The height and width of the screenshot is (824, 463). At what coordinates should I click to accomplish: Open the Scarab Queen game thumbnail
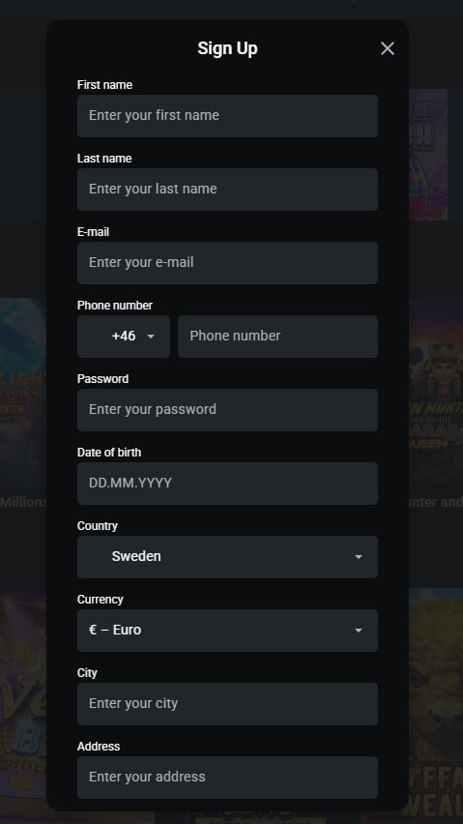pyautogui.click(x=436, y=395)
